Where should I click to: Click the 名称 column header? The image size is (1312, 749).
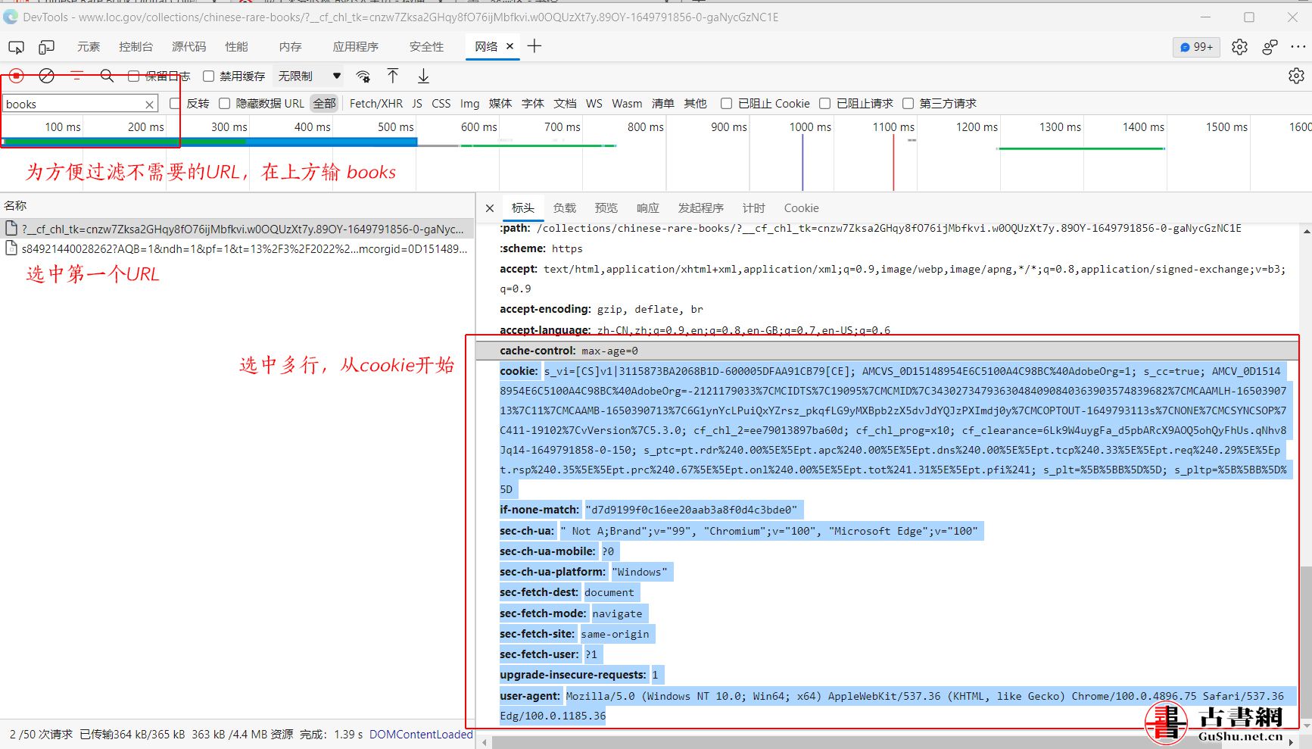[15, 205]
